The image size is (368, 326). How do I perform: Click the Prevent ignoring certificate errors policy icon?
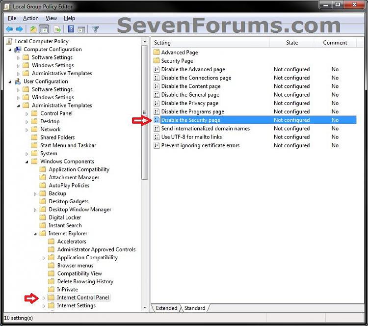(x=157, y=145)
